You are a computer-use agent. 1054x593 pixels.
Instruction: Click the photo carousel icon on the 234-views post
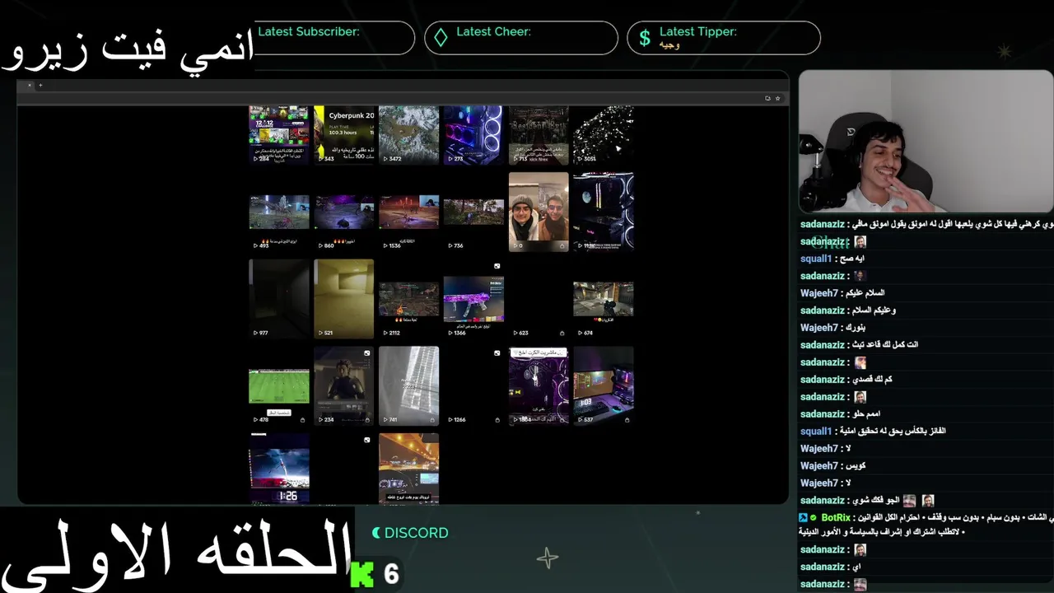tap(367, 353)
